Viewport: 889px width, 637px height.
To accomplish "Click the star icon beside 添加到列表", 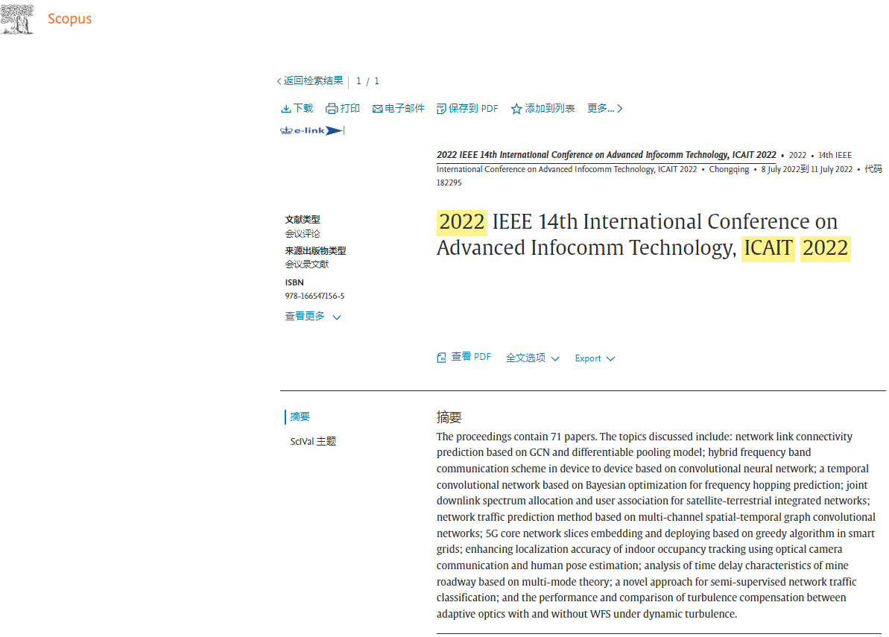I will click(x=516, y=109).
